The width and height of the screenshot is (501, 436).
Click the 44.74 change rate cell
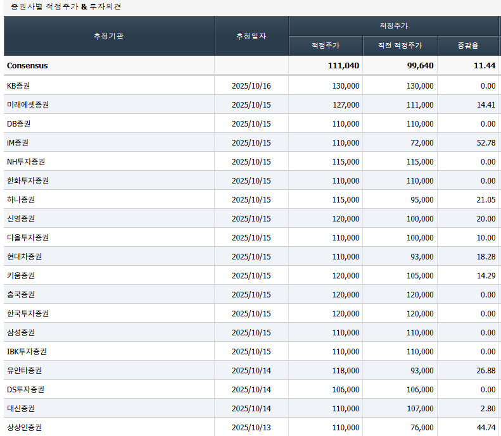(486, 428)
